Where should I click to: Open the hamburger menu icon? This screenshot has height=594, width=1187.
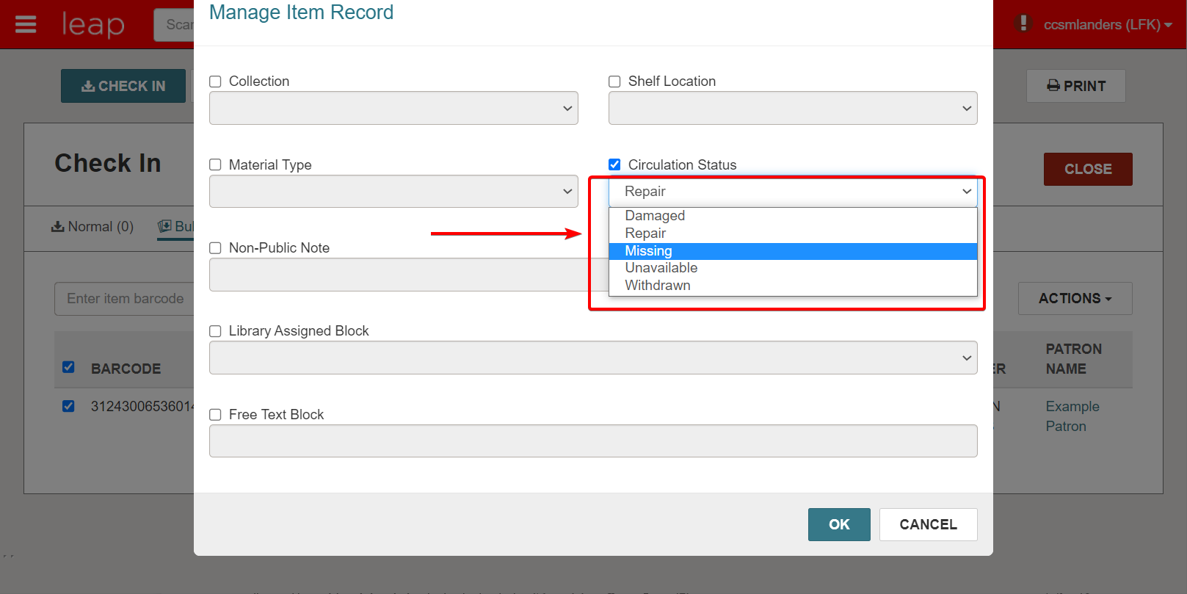26,24
